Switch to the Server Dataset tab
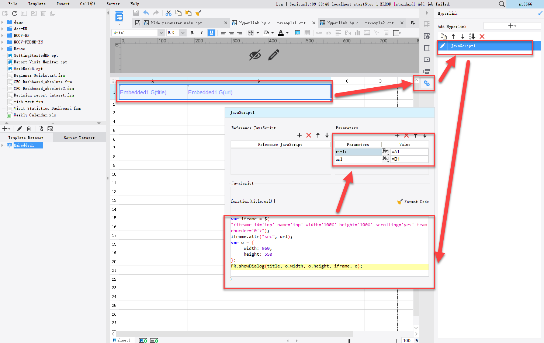The width and height of the screenshot is (544, 343). (x=79, y=138)
